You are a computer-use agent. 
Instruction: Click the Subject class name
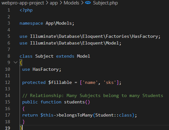coord(44,56)
